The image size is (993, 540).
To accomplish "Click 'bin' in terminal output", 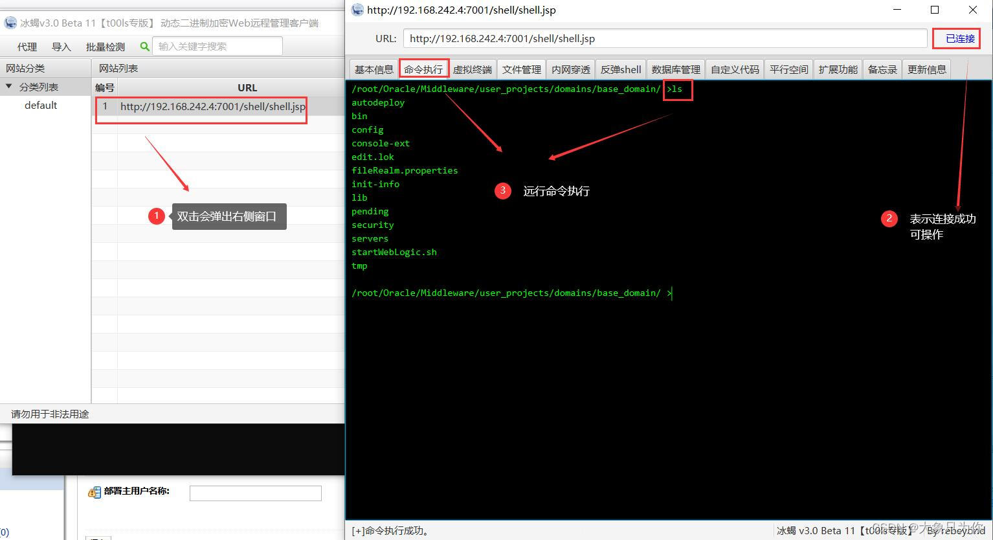I will click(x=359, y=116).
